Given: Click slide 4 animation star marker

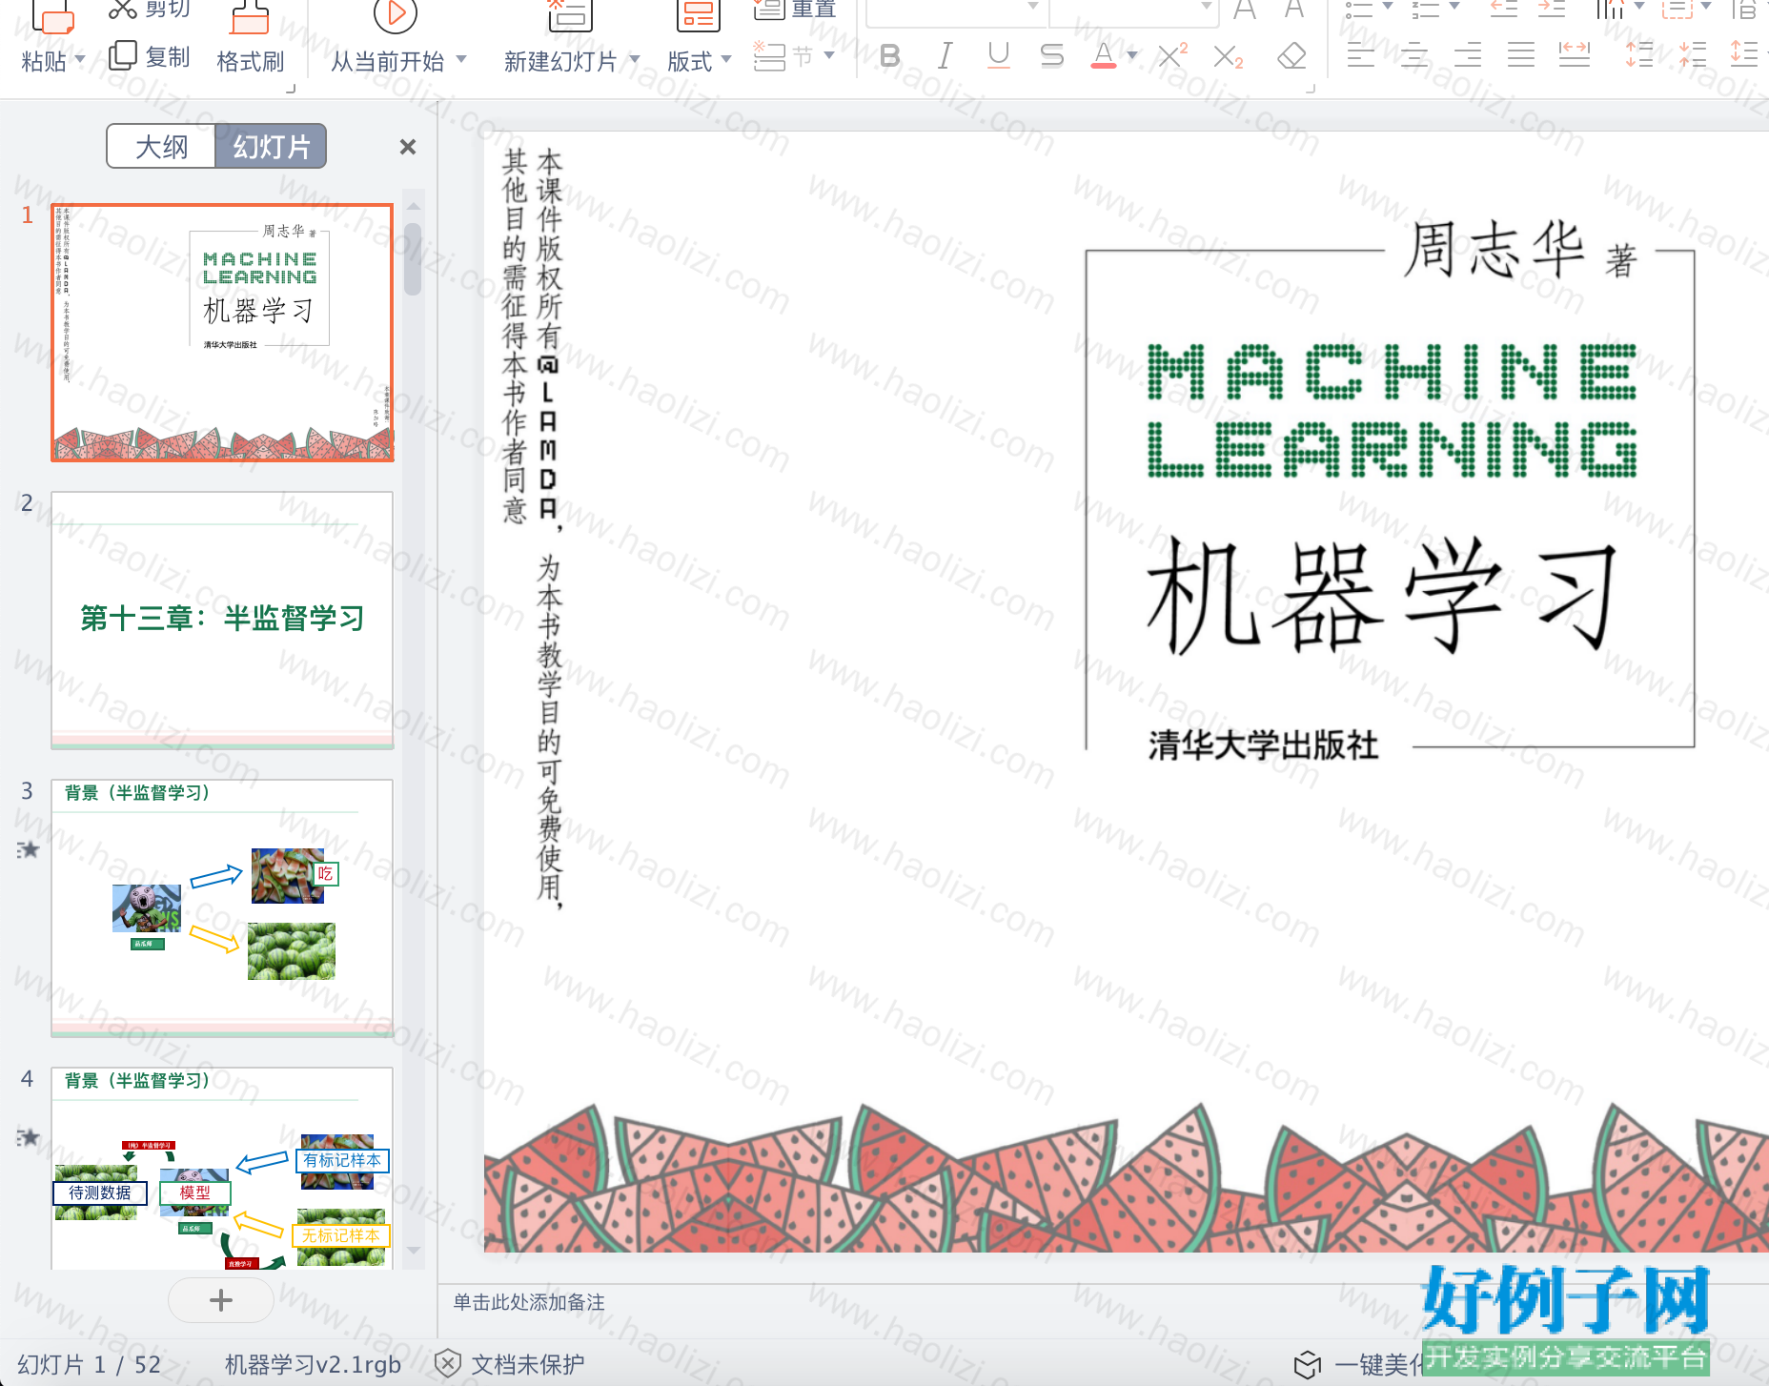Looking at the screenshot, I should (x=29, y=1137).
